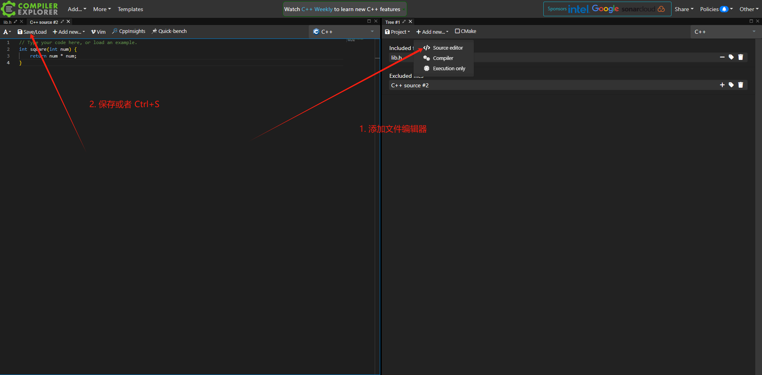Screen dimensions: 762x375
Task: Click the Compiler Explorer logo
Action: coord(30,9)
